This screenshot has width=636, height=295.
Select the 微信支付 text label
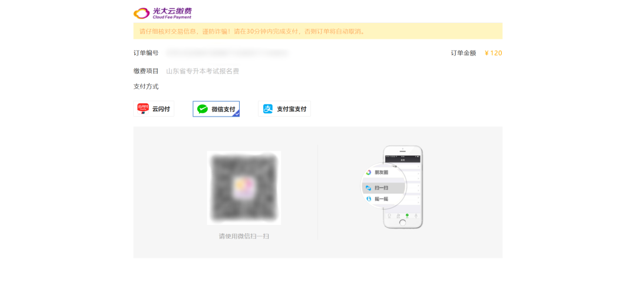pos(223,109)
